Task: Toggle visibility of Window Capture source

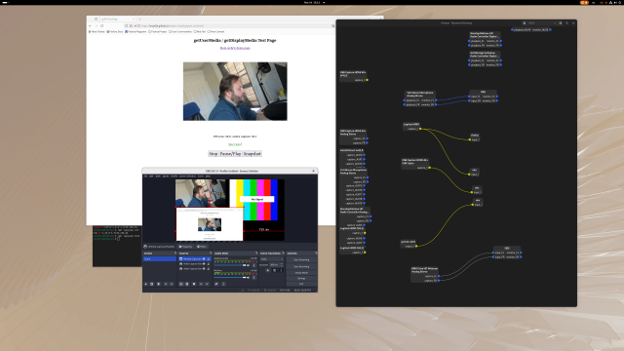Action: coord(204,258)
